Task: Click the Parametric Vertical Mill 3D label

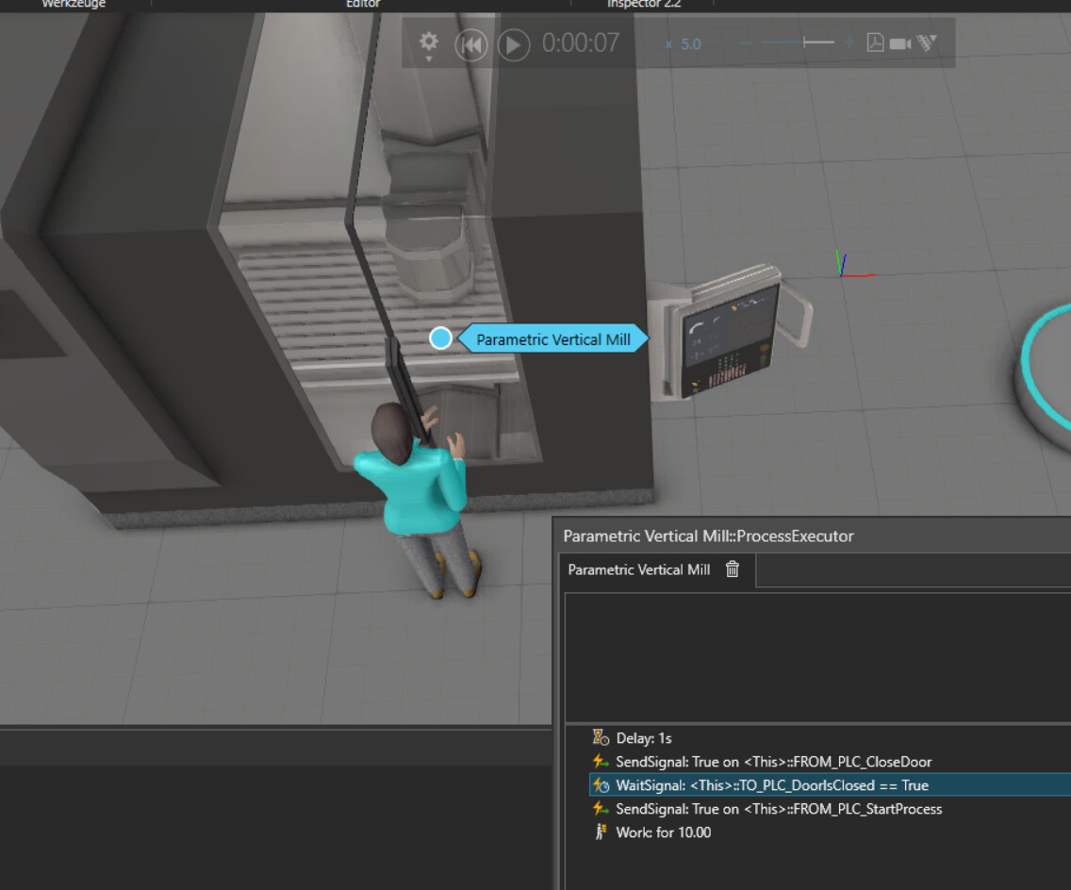Action: [x=552, y=338]
